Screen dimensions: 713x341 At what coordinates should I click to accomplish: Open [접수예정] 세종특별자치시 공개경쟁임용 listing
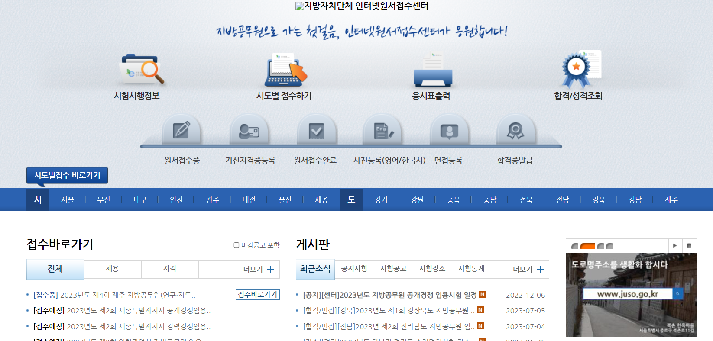point(122,311)
